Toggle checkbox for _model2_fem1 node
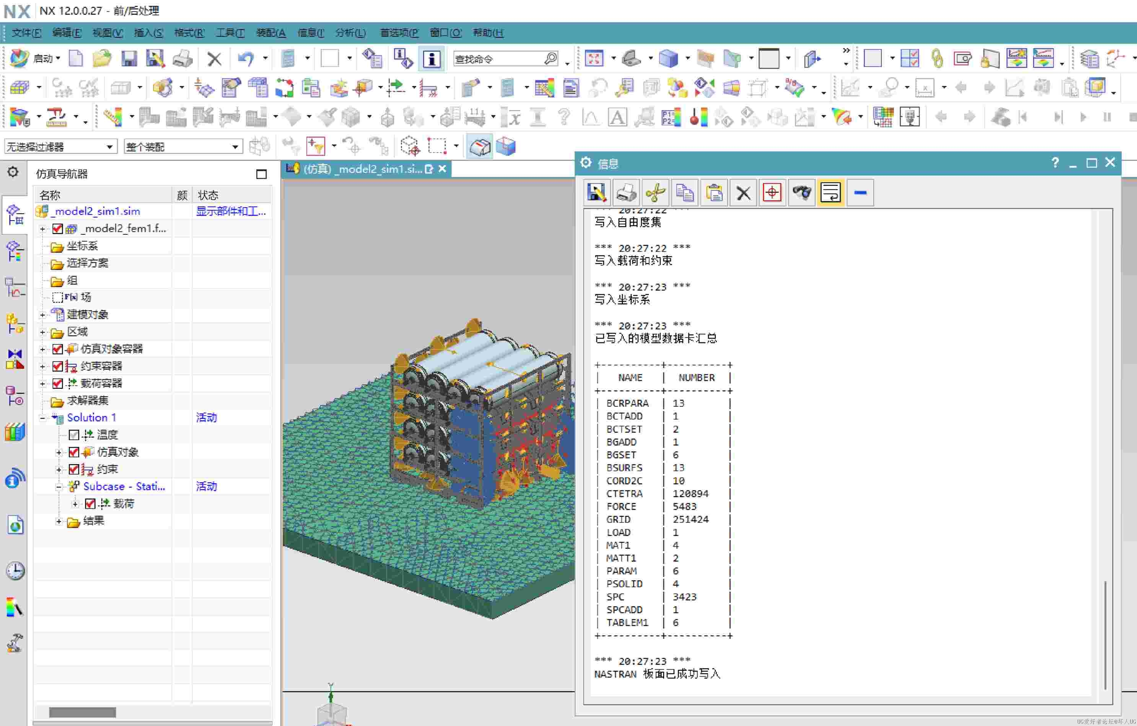 pos(58,229)
